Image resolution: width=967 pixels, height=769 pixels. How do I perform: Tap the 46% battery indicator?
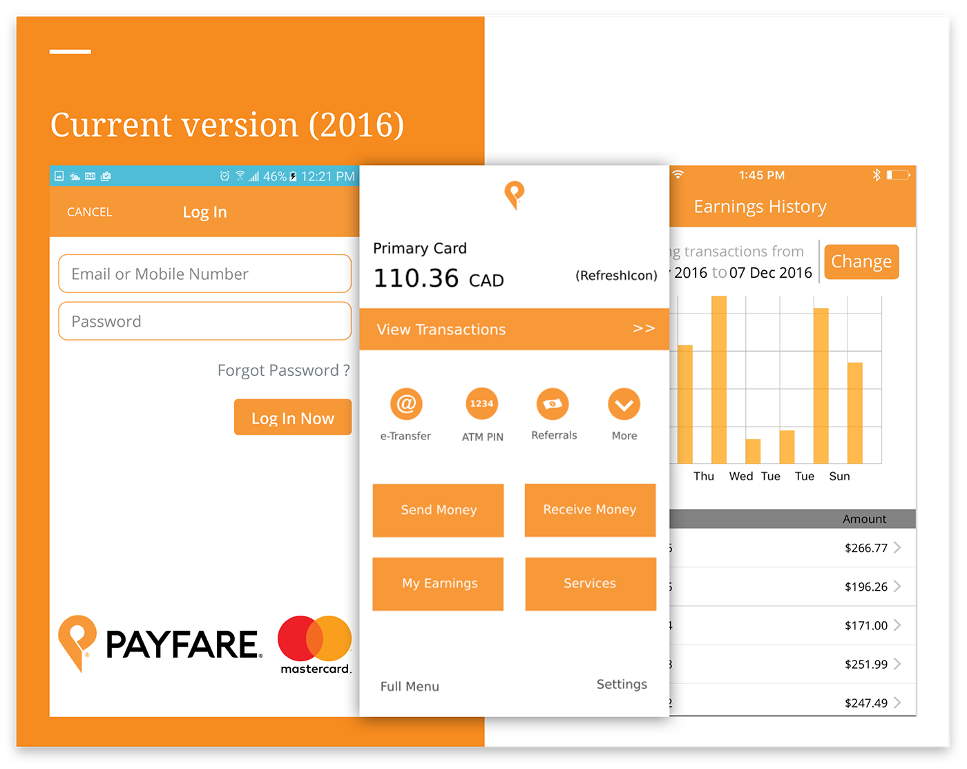tap(280, 176)
